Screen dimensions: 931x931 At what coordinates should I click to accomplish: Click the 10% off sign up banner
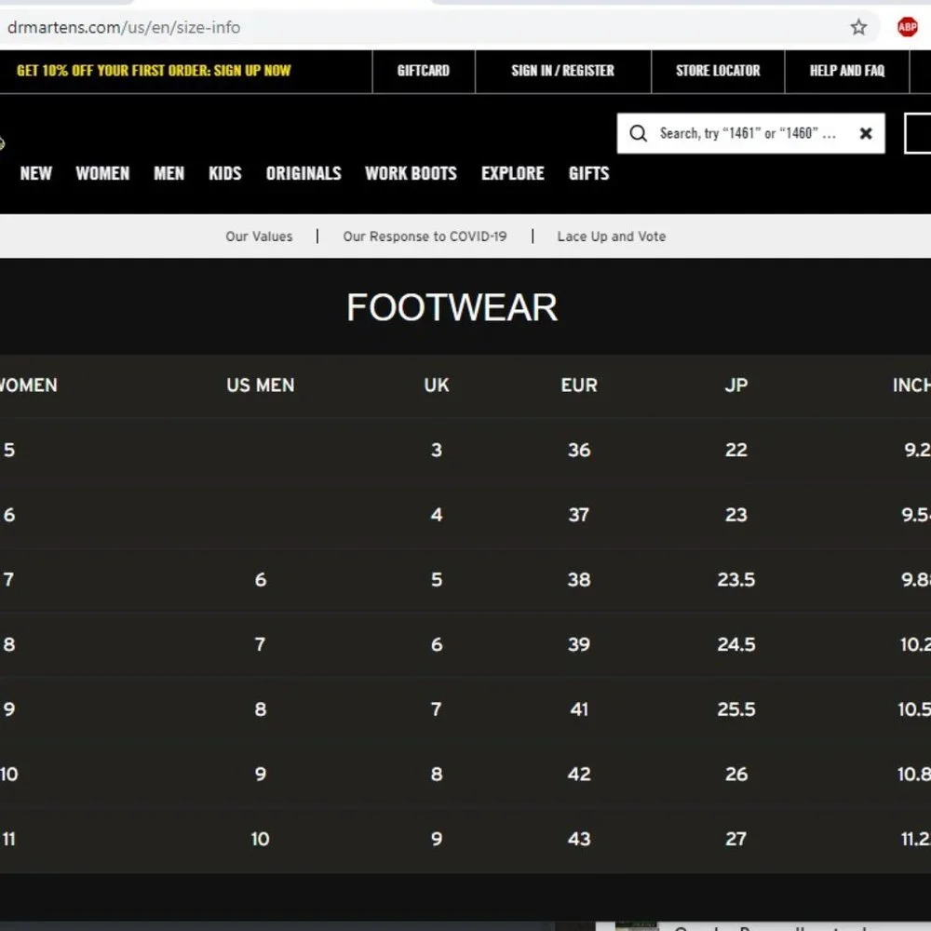pyautogui.click(x=154, y=71)
